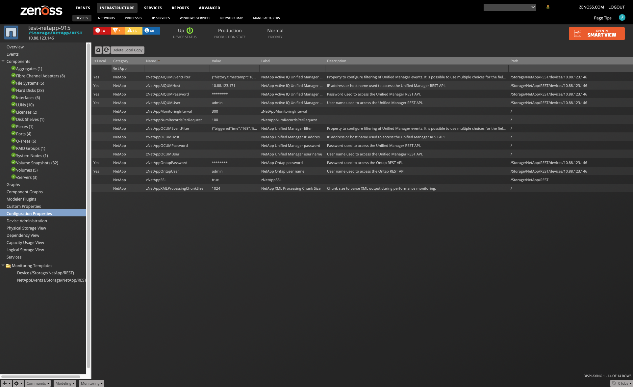This screenshot has width=633, height=387.
Task: Switch to the Processes sub-tab
Action: point(134,18)
